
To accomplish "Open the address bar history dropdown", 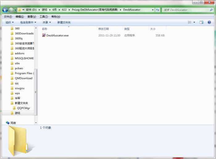I will tap(153, 10).
